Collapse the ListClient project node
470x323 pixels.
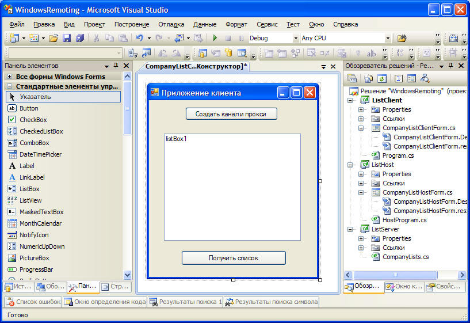coord(350,100)
